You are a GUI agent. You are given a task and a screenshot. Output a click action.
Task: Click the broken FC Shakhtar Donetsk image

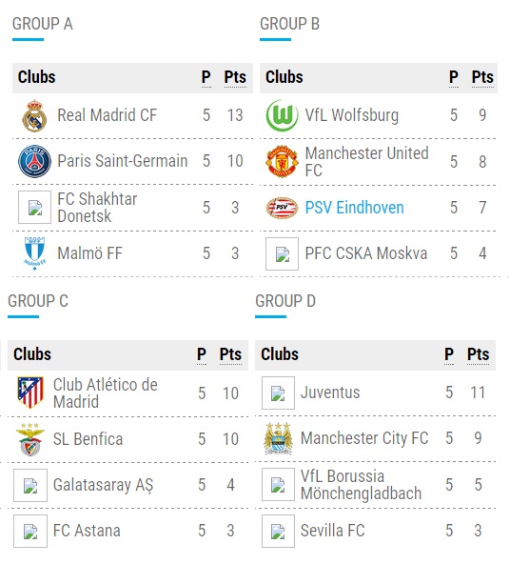tap(34, 207)
